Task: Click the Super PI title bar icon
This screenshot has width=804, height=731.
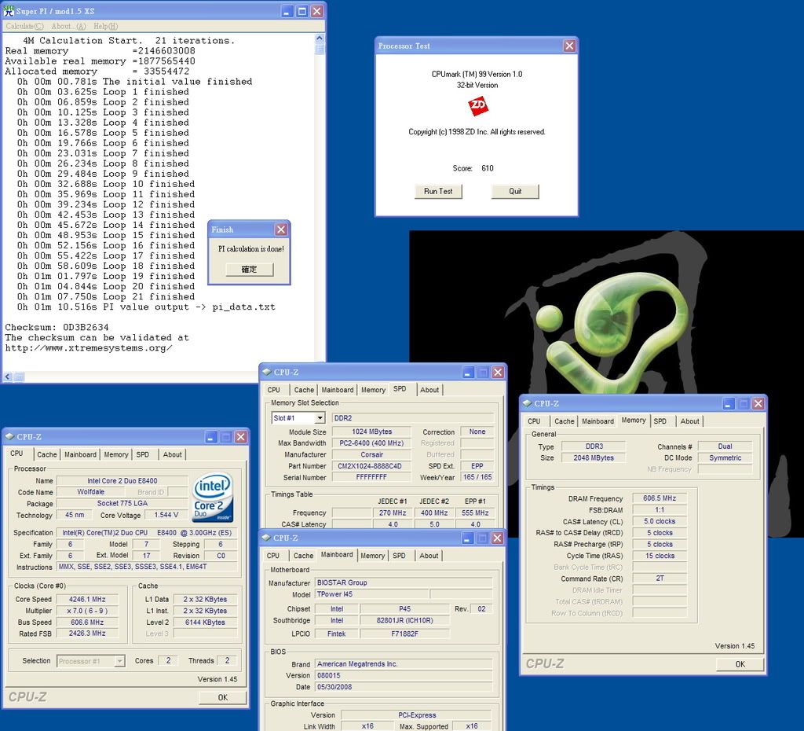Action: 9,12
